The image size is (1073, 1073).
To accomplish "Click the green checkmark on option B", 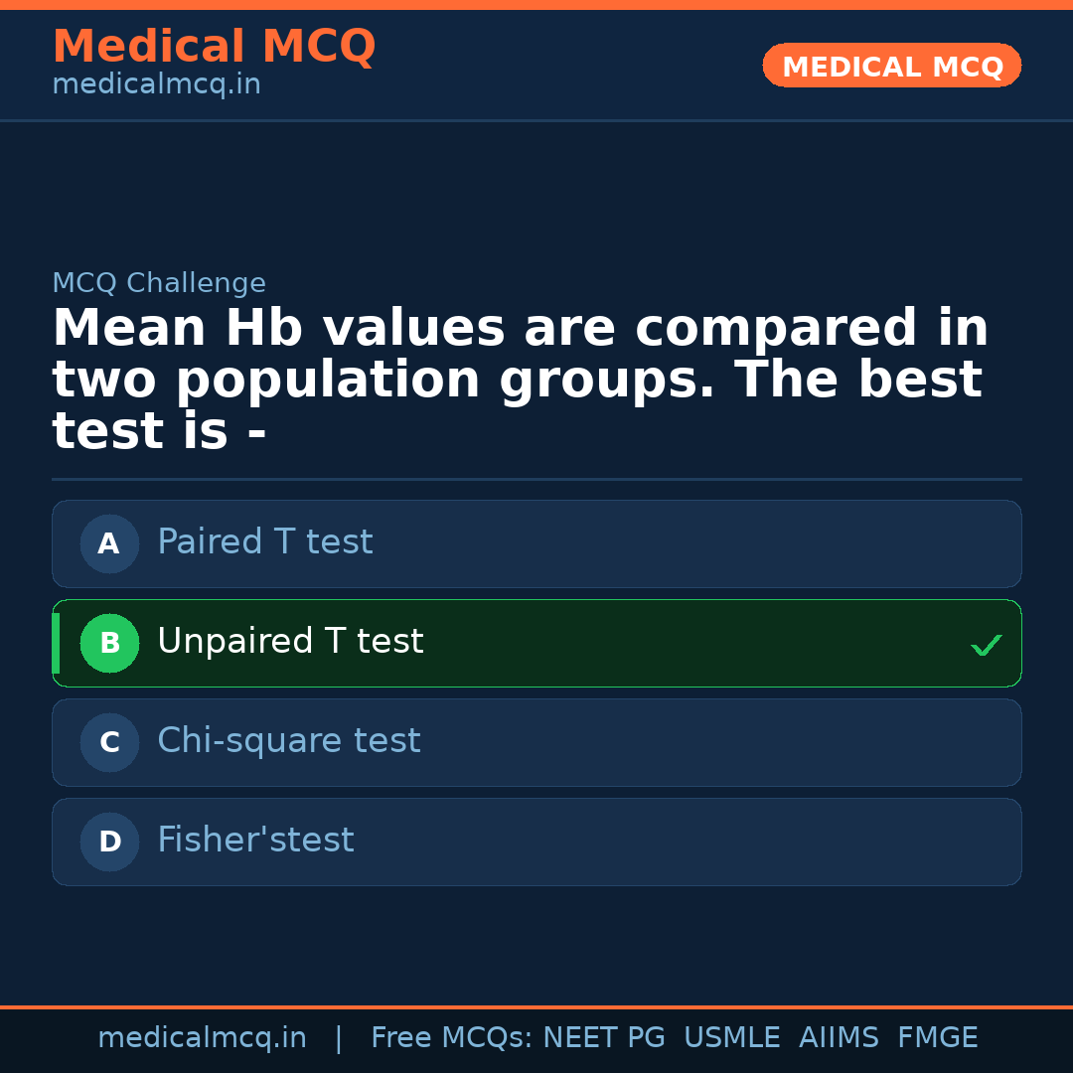I will (x=986, y=646).
